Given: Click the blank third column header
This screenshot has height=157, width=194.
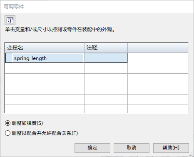Looking at the screenshot, I should coord(158,47).
